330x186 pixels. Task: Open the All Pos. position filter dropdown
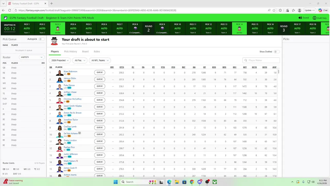coord(80,60)
